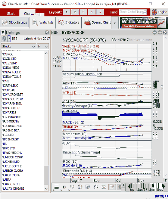Click the tab scroll left arrow
168x199 pixels.
tap(38, 15)
